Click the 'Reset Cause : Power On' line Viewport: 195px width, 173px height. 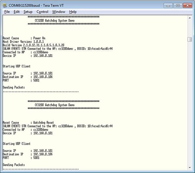coord(24,38)
